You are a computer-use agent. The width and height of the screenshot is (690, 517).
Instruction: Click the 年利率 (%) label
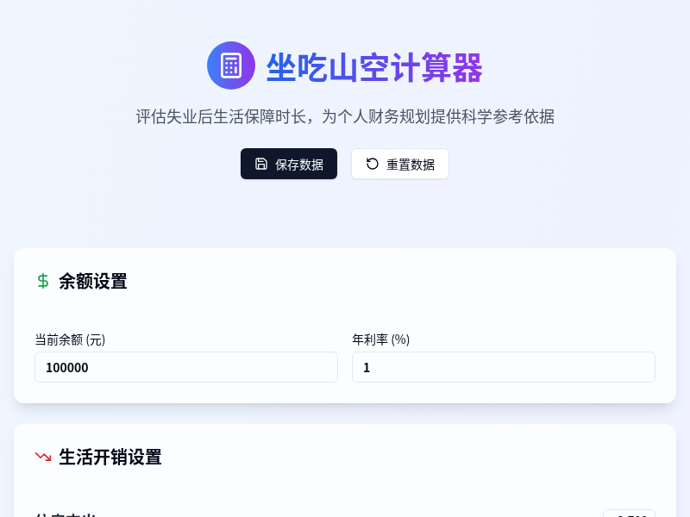coord(380,339)
